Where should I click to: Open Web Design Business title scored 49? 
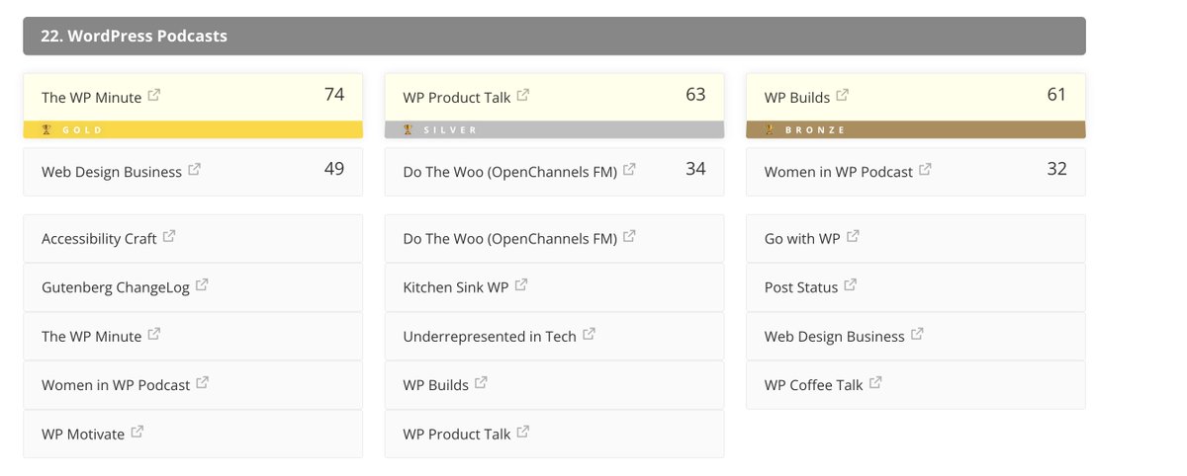tap(112, 172)
